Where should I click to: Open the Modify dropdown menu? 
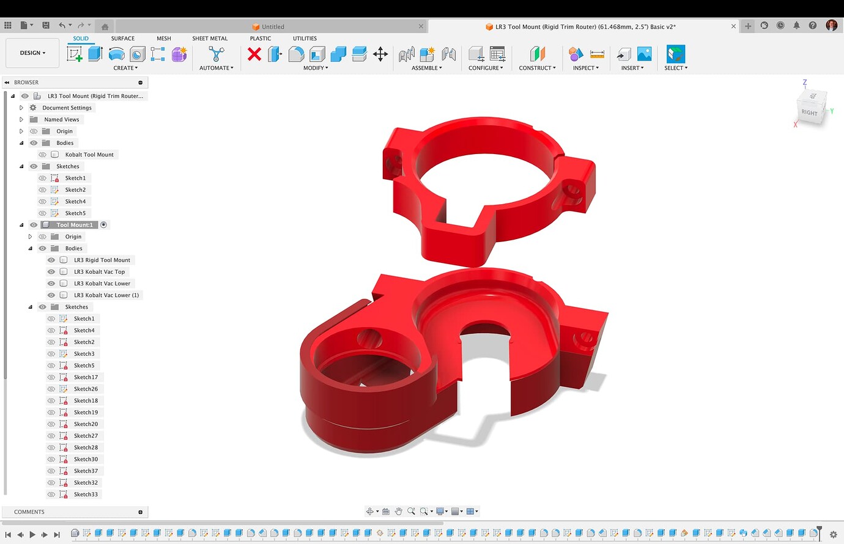316,68
